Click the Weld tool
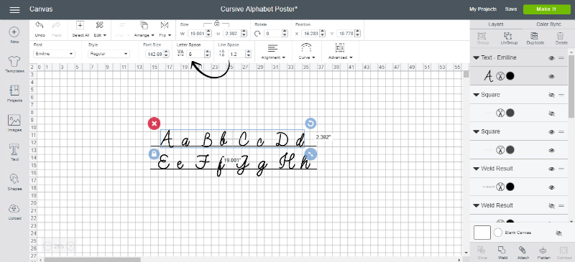575x262 pixels. pos(502,253)
